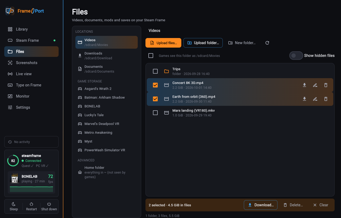Open PowerWash Simulator VR storage

[x=107, y=150]
